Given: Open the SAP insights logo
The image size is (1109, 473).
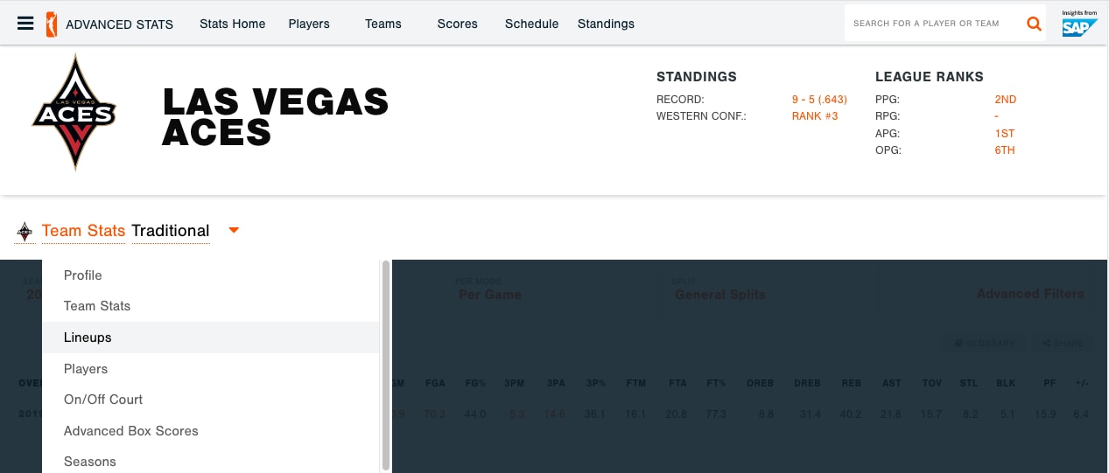Looking at the screenshot, I should pos(1079,24).
